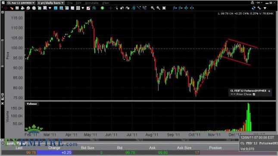Select the parallel lines channel tool
Viewport: 278px width, 156px height.
[x=145, y=8]
